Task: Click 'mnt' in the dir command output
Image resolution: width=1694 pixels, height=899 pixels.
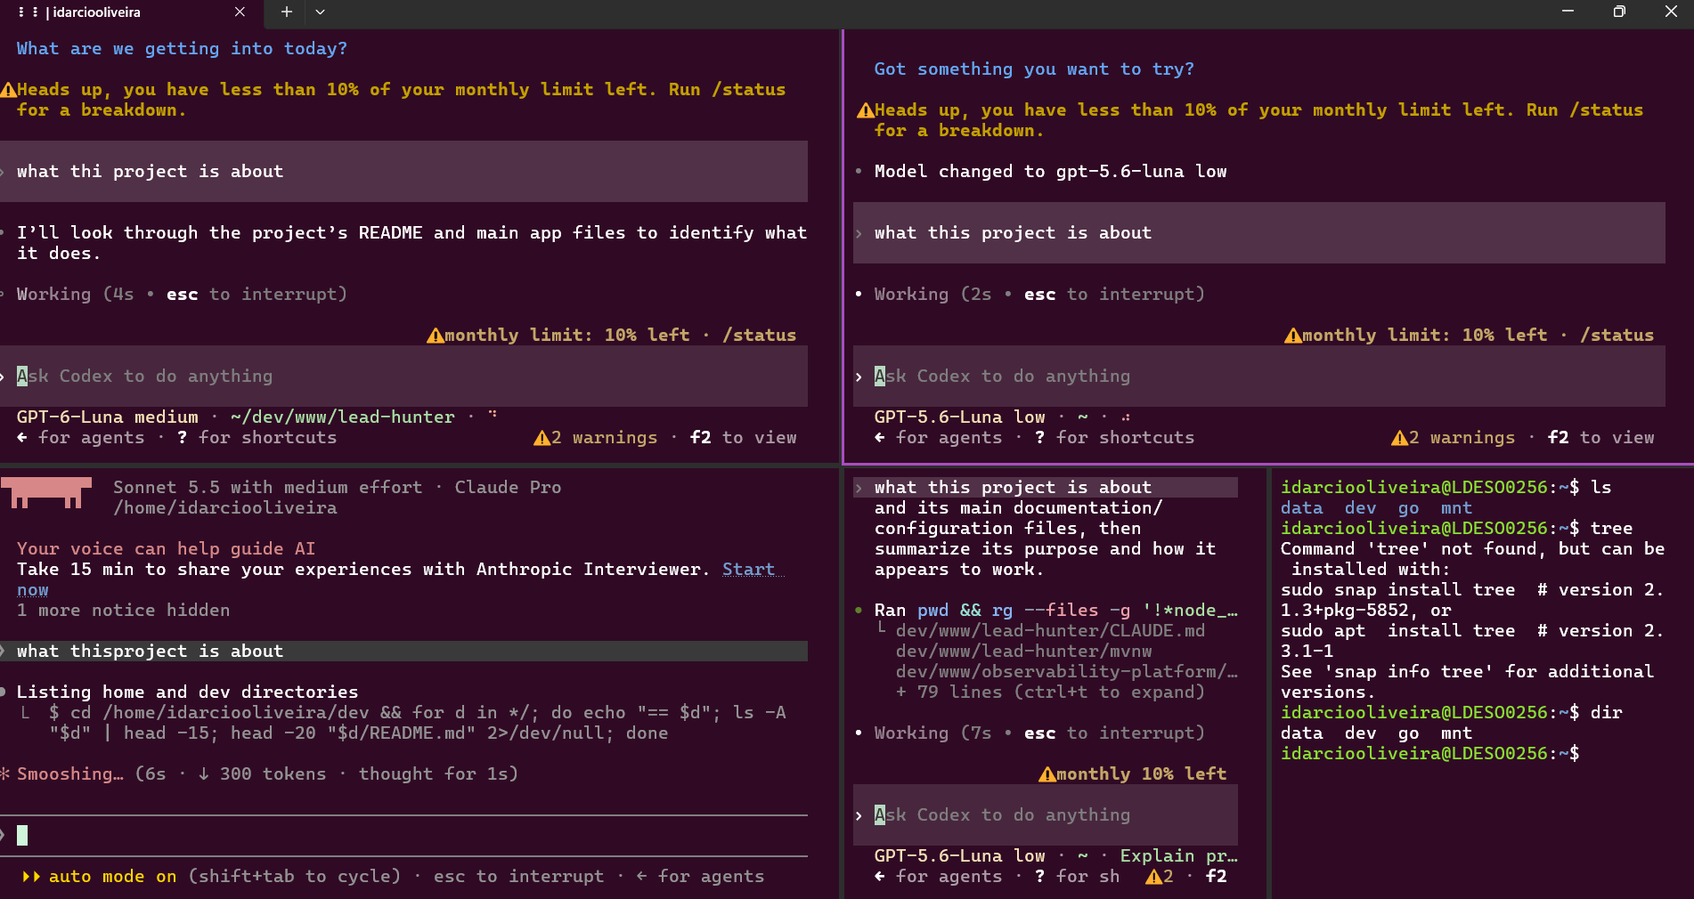Action: pos(1456,733)
